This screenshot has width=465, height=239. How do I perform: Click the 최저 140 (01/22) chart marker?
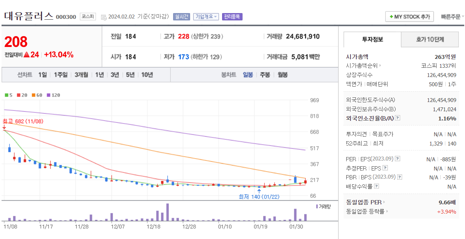pos(259,196)
